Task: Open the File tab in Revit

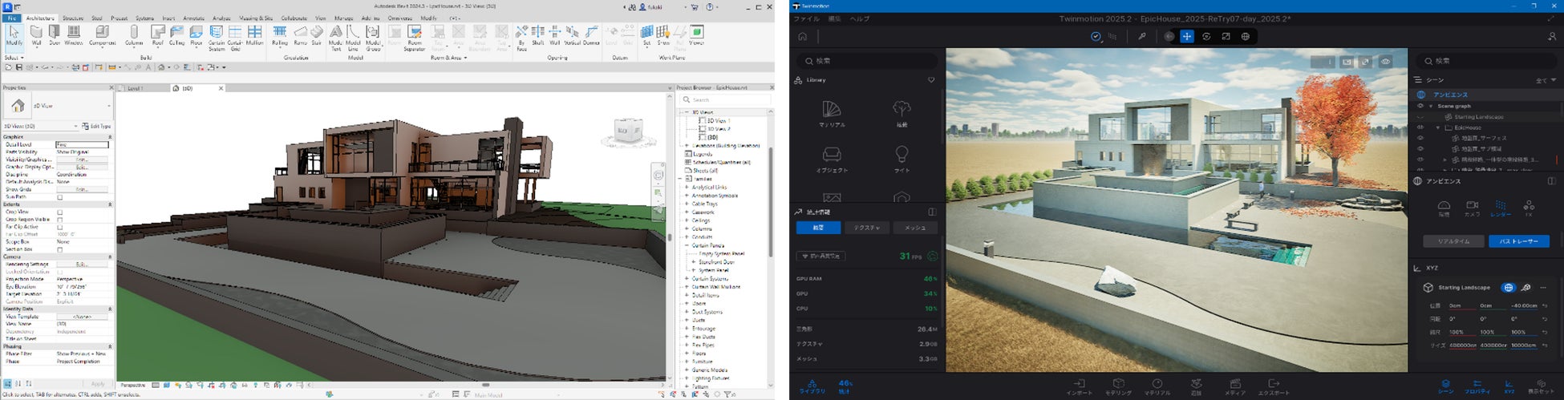Action: pos(11,18)
